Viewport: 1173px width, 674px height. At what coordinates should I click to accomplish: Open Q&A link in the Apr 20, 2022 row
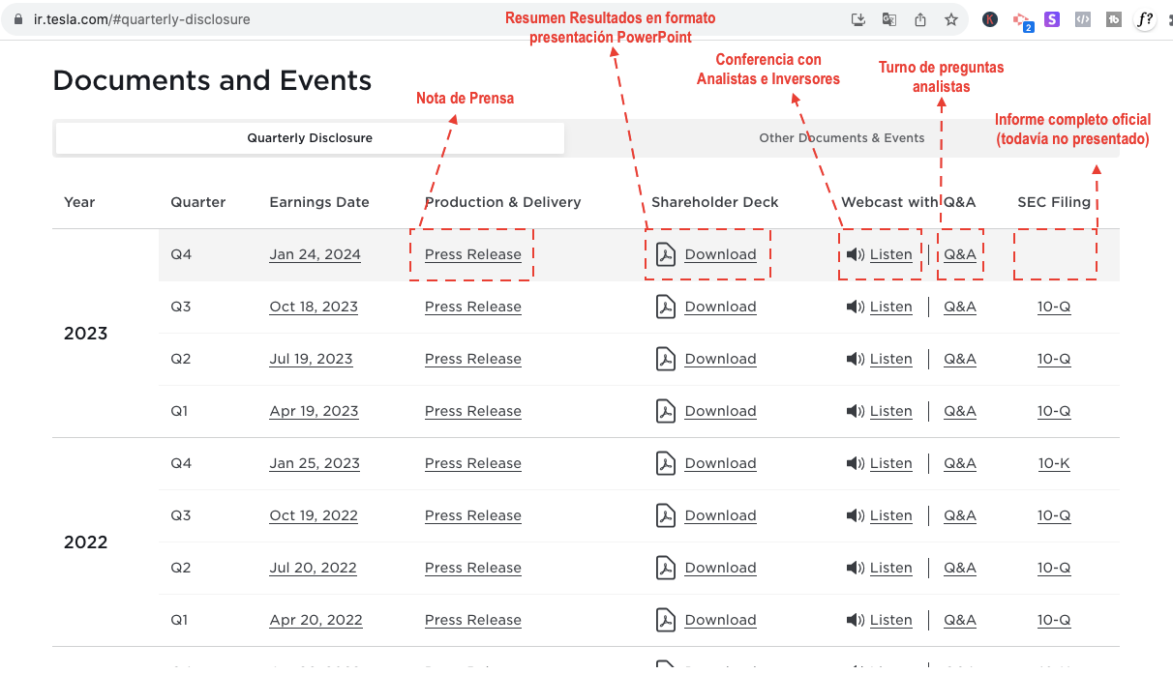click(x=960, y=620)
